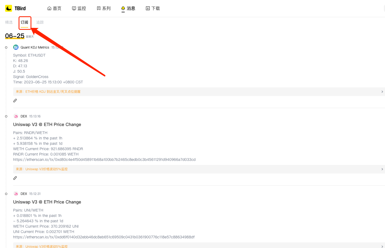385x248 pixels.
Task: Click the TBird logo icon
Action: coord(9,8)
